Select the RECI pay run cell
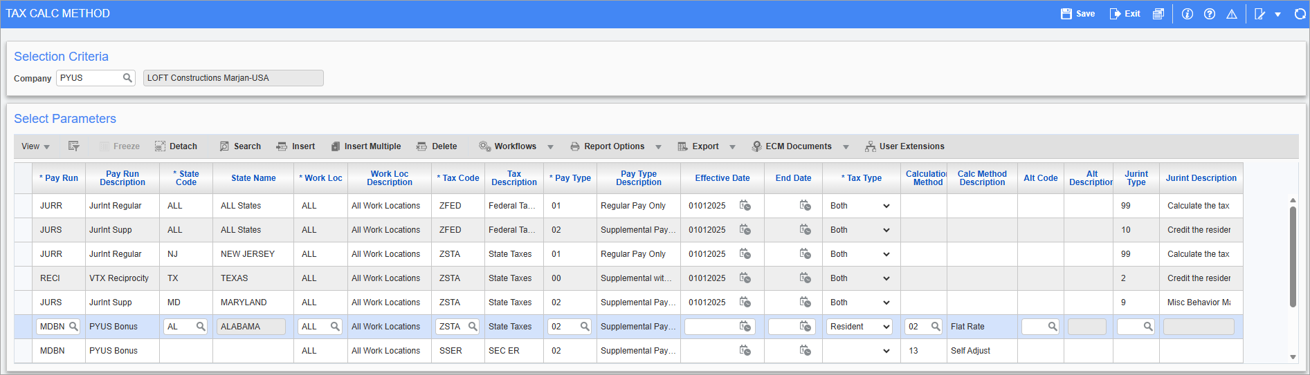The image size is (1310, 375). pos(59,278)
